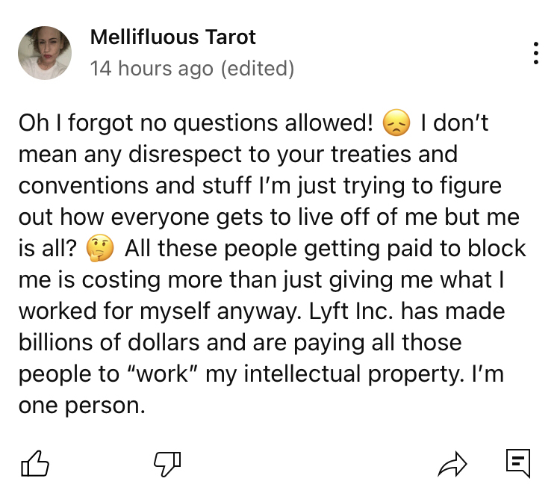Tap the "Oh I forgot no questions" line

[x=196, y=123]
